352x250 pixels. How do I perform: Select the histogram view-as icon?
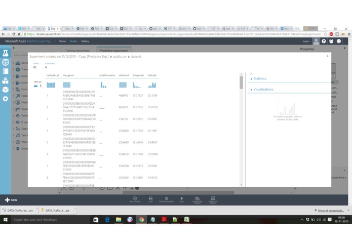[x=35, y=86]
